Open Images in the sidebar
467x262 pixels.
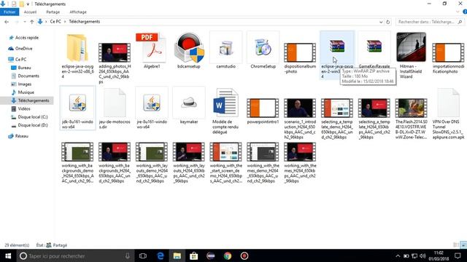point(21,84)
